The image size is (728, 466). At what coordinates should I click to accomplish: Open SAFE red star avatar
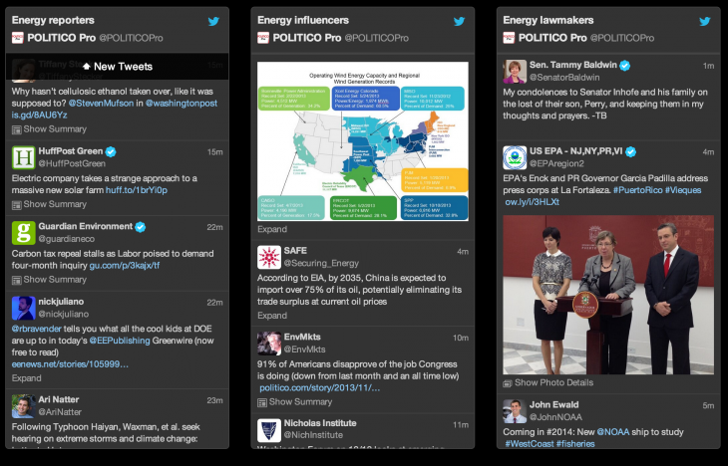click(269, 257)
